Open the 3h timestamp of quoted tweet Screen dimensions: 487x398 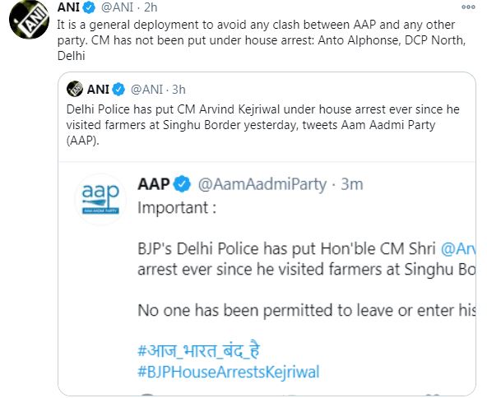tap(179, 90)
